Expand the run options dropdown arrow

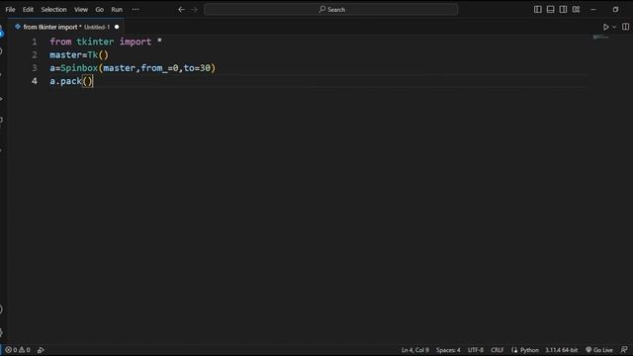(614, 27)
